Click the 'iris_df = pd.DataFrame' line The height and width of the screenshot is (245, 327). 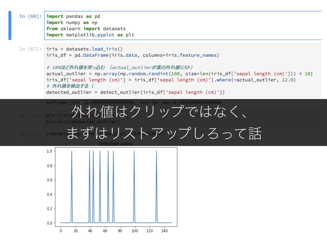(133, 55)
